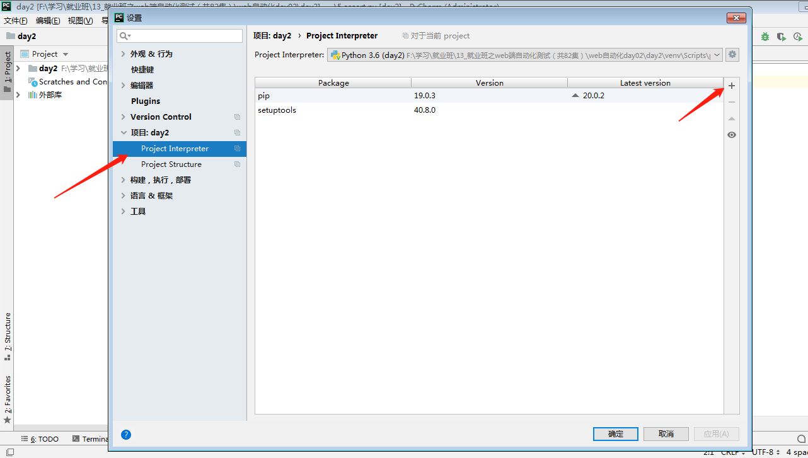This screenshot has height=458, width=808.
Task: Click the CRLF line separator status selector
Action: click(x=734, y=452)
